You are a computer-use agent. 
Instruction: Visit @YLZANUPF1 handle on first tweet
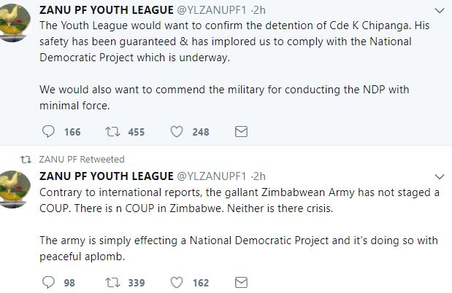click(212, 11)
